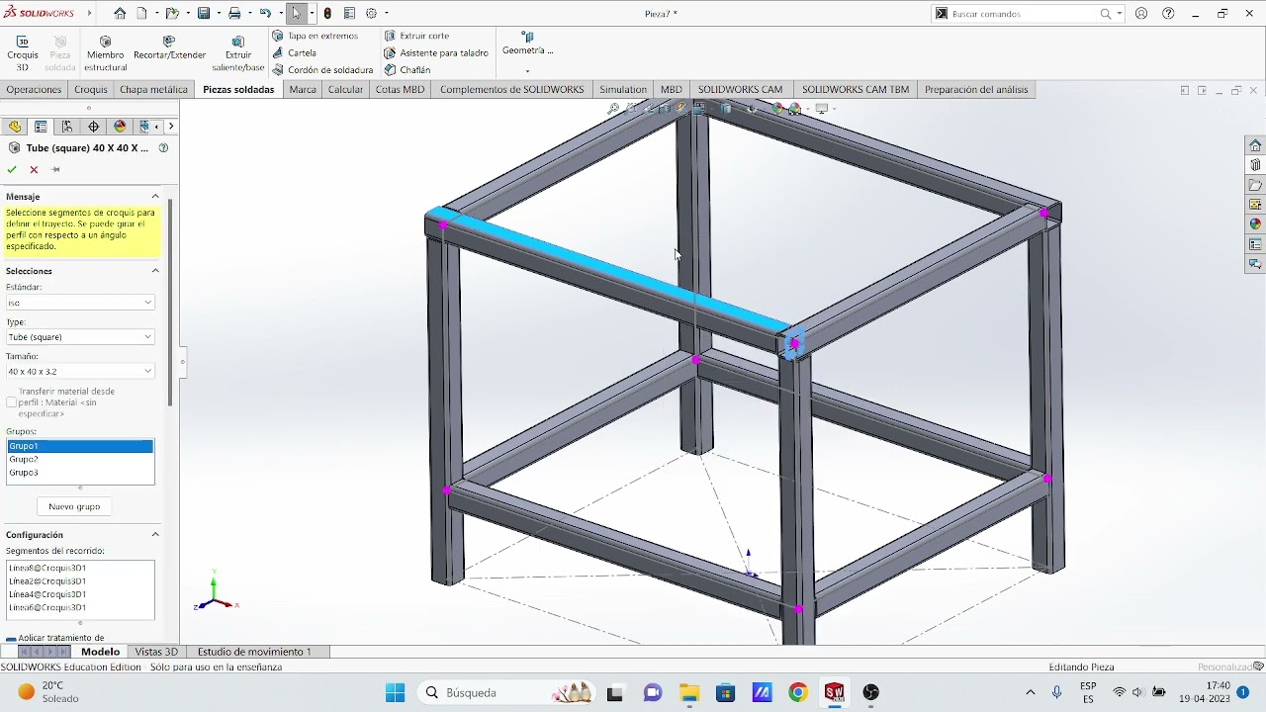
Task: Select Grupo3 in the groups list
Action: pyautogui.click(x=80, y=473)
